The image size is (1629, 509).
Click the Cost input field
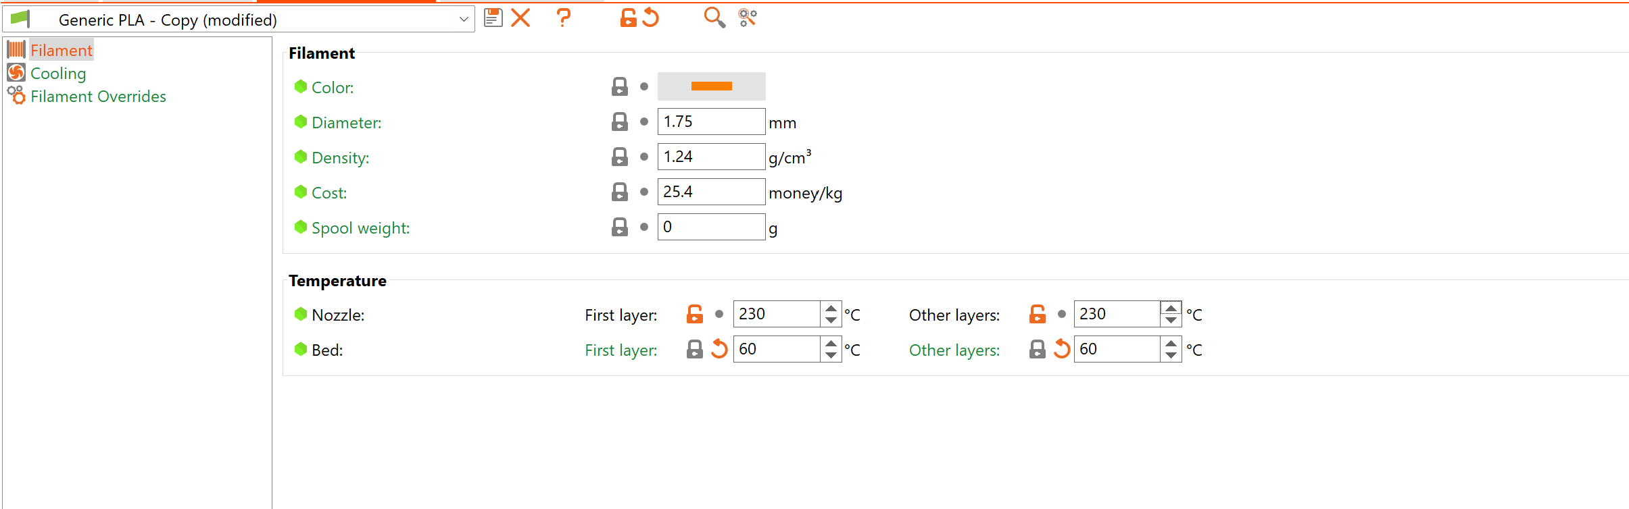[712, 192]
